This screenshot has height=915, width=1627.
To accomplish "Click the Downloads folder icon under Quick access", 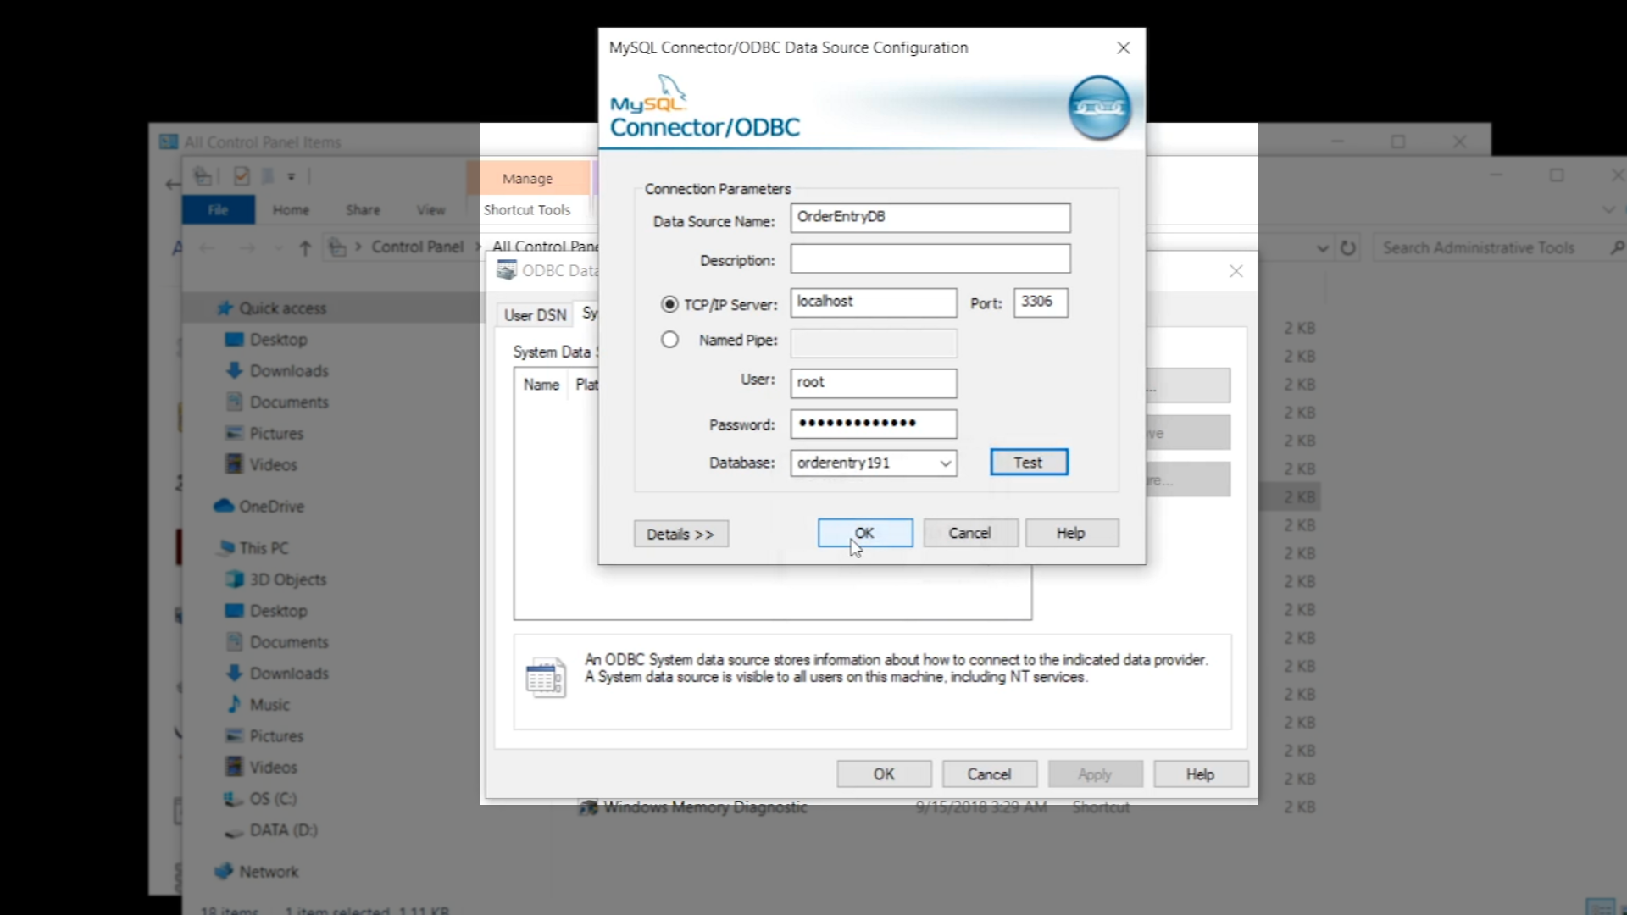I will 234,370.
